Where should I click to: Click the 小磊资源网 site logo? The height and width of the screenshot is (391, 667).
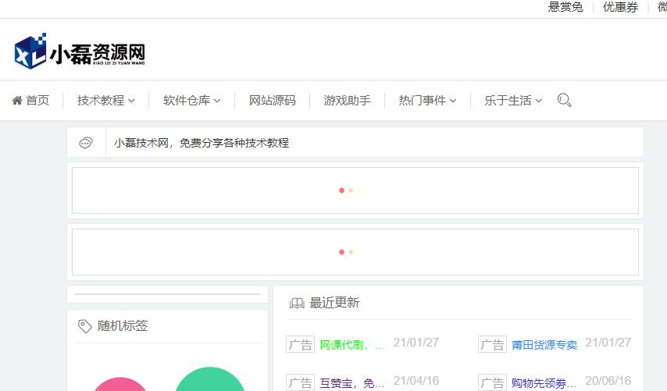tap(80, 51)
